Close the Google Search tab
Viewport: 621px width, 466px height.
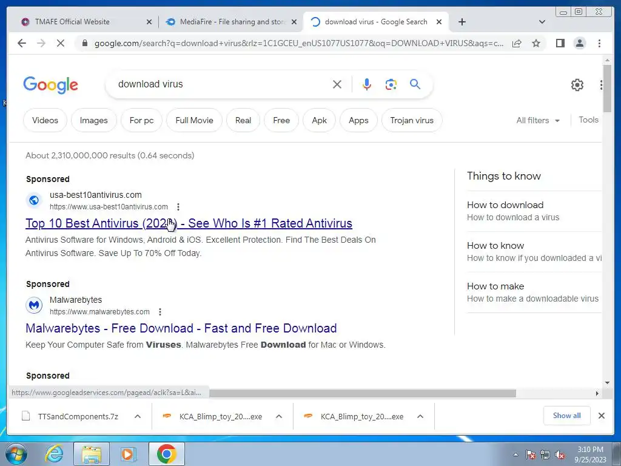click(439, 22)
